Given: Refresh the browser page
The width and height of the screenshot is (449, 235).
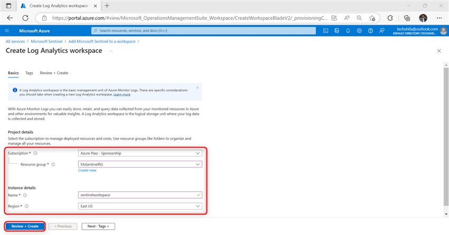Looking at the screenshot, I should [25, 18].
